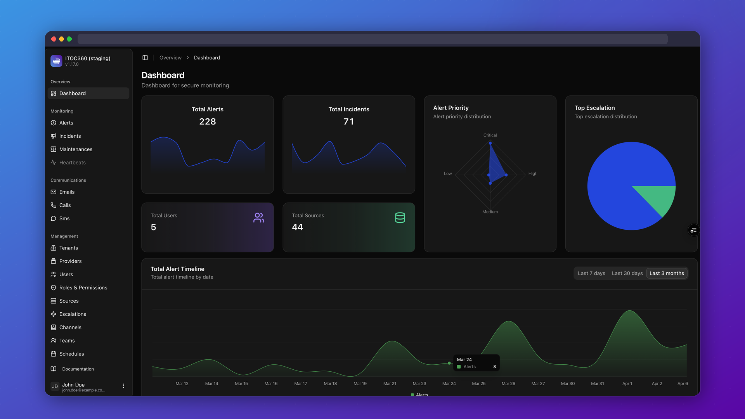Click the ITOC360 app logo icon
This screenshot has width=745, height=419.
point(56,61)
